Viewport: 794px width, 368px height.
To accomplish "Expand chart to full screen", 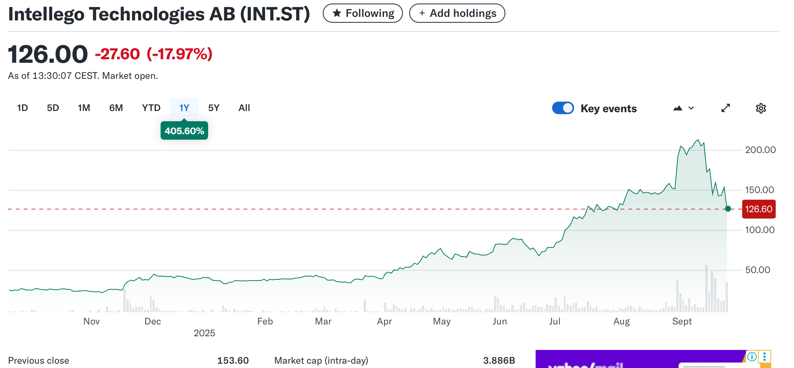I will point(725,108).
